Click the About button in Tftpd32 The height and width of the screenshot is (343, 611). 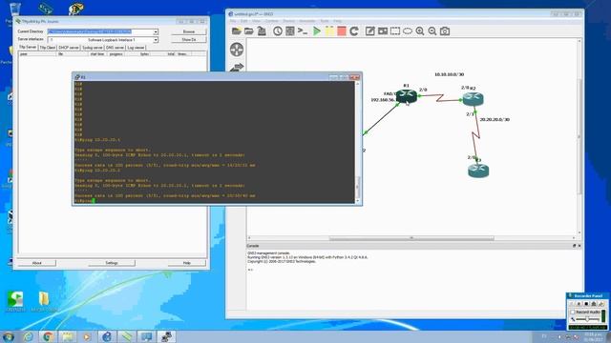click(x=36, y=263)
